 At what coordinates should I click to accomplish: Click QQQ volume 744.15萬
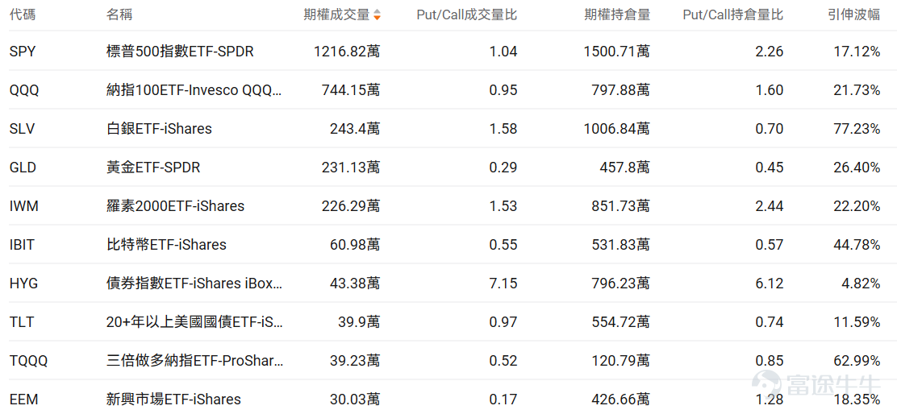[351, 90]
